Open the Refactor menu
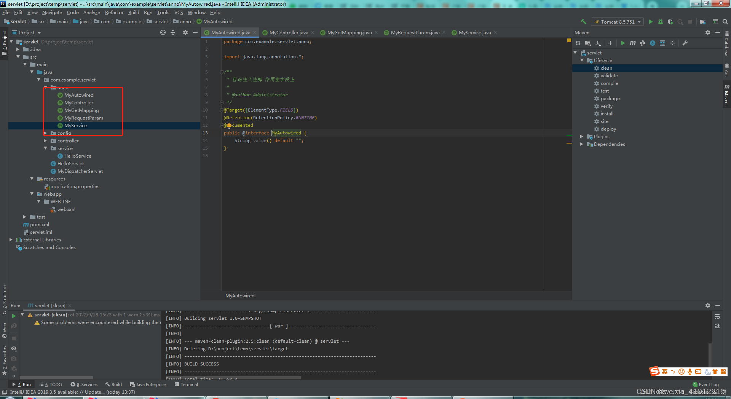The image size is (731, 399). tap(114, 13)
